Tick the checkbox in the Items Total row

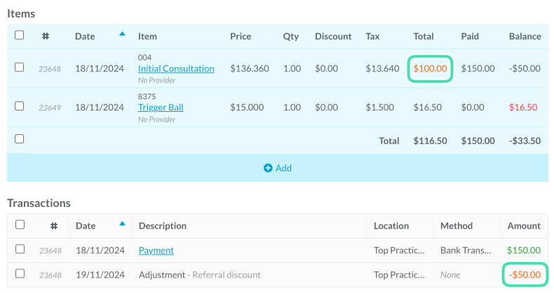[20, 139]
